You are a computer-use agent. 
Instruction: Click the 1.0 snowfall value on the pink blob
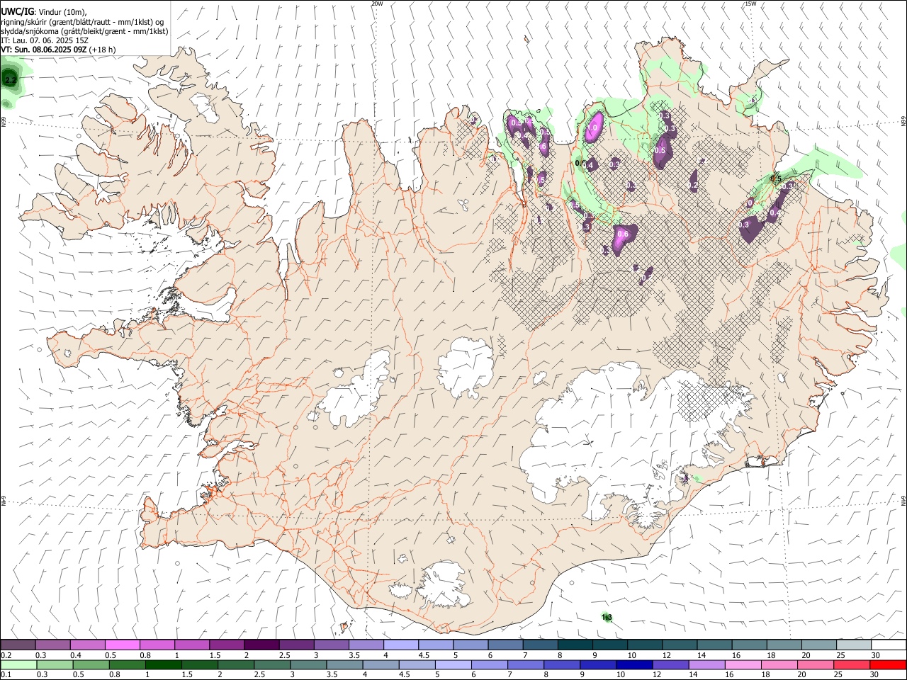coord(594,128)
